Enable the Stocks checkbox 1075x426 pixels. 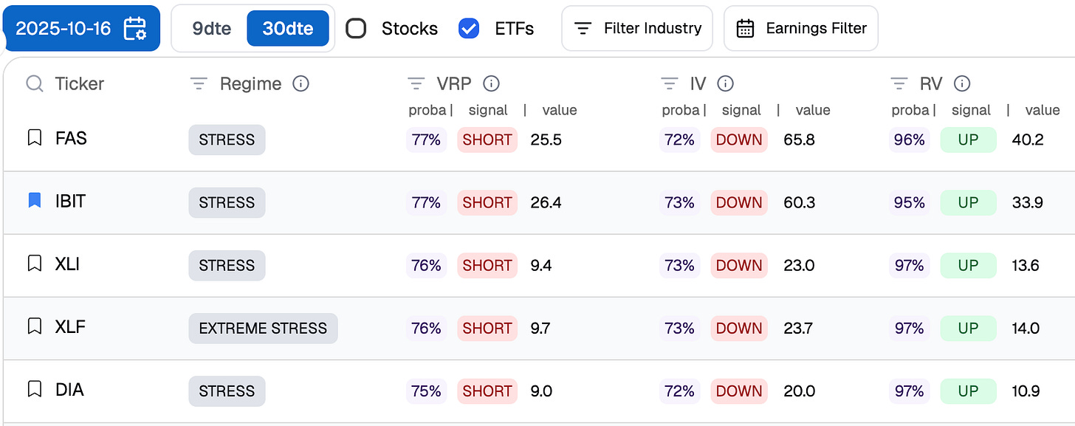pyautogui.click(x=356, y=29)
